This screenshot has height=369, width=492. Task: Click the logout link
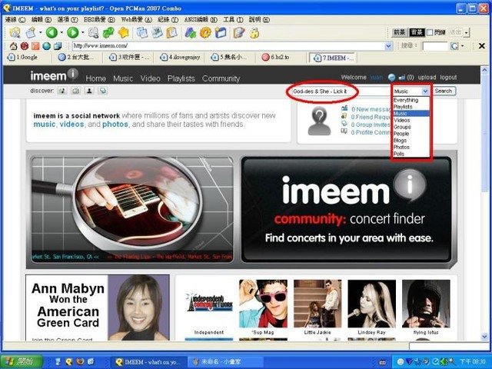448,77
